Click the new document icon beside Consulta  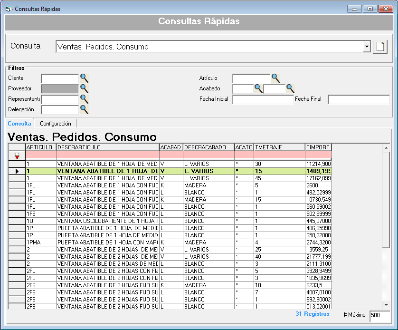380,47
